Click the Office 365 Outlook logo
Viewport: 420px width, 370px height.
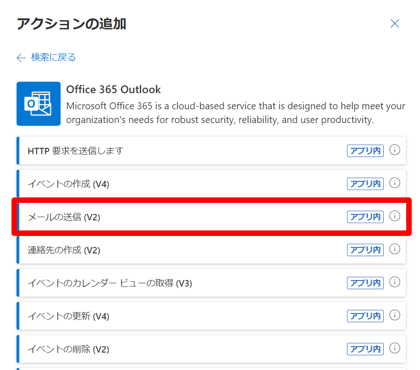pos(39,104)
